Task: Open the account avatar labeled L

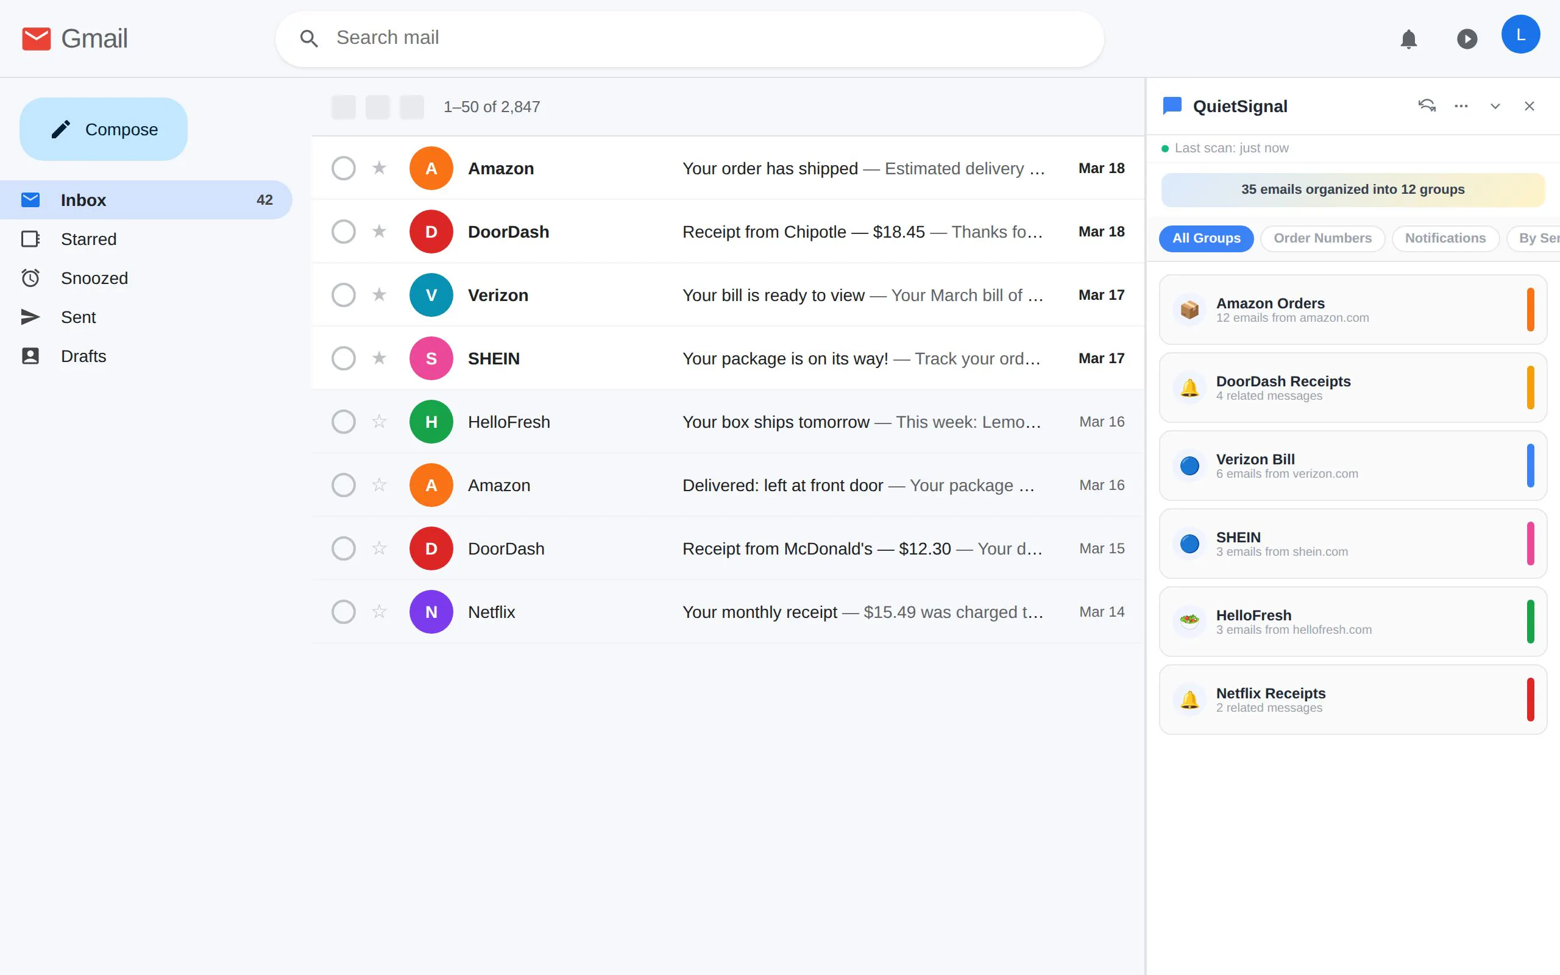Action: (x=1520, y=35)
